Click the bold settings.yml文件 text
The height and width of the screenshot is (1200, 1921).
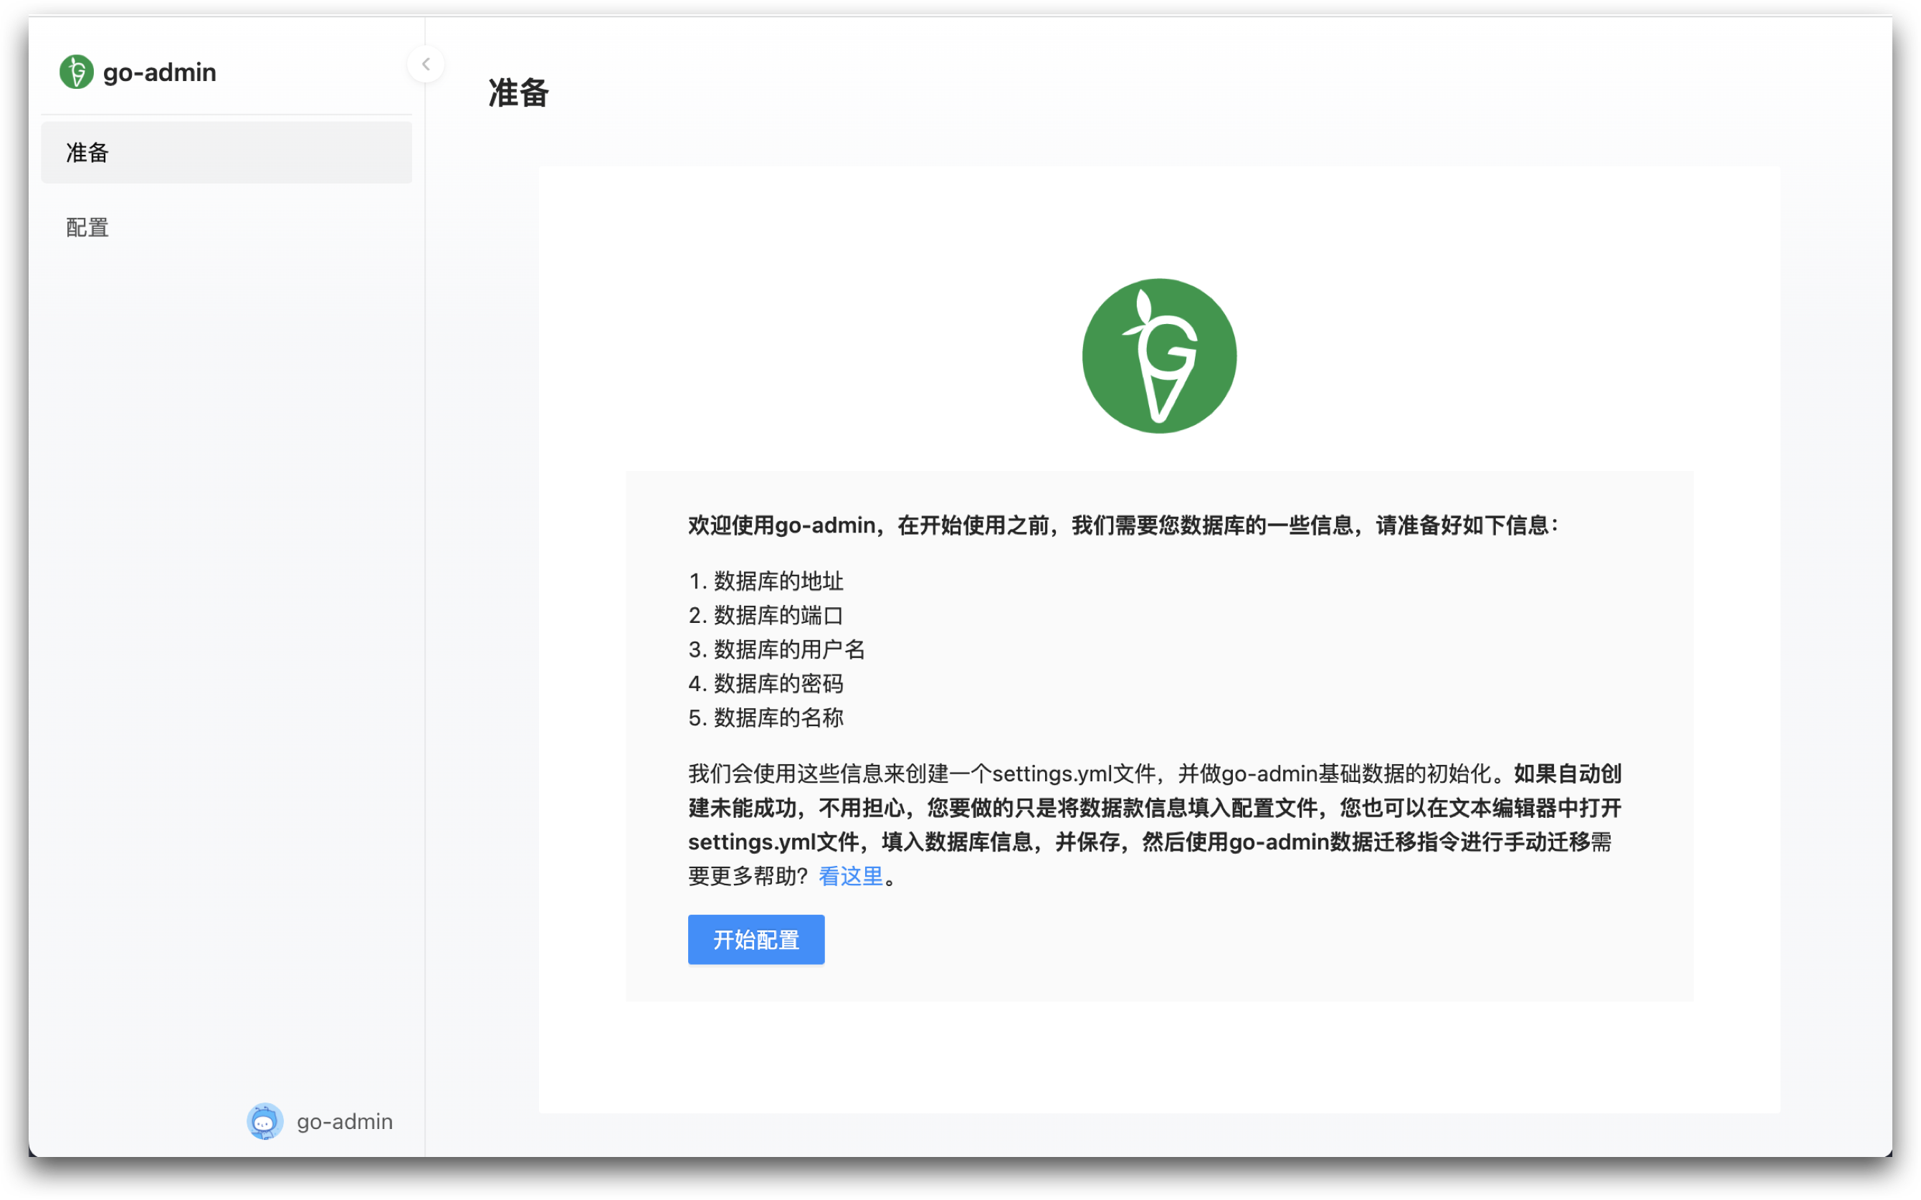773,842
